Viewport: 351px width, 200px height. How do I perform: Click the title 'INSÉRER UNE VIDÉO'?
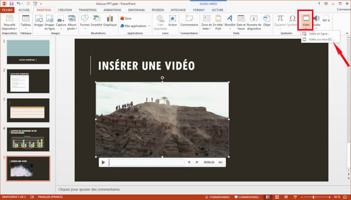[x=146, y=66]
